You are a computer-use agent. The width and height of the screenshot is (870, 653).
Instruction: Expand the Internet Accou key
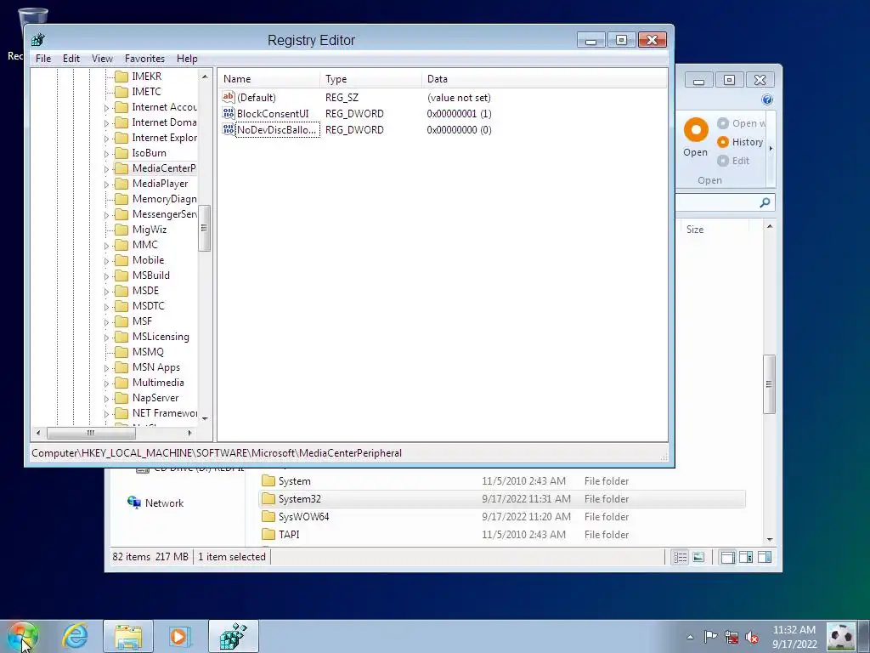106,108
